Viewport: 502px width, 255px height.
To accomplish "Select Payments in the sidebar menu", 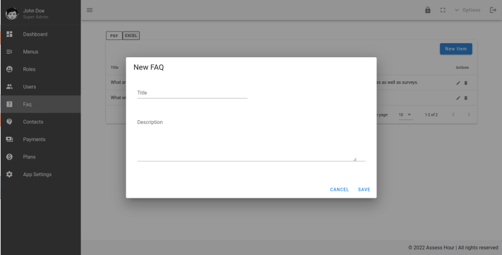I will (34, 139).
